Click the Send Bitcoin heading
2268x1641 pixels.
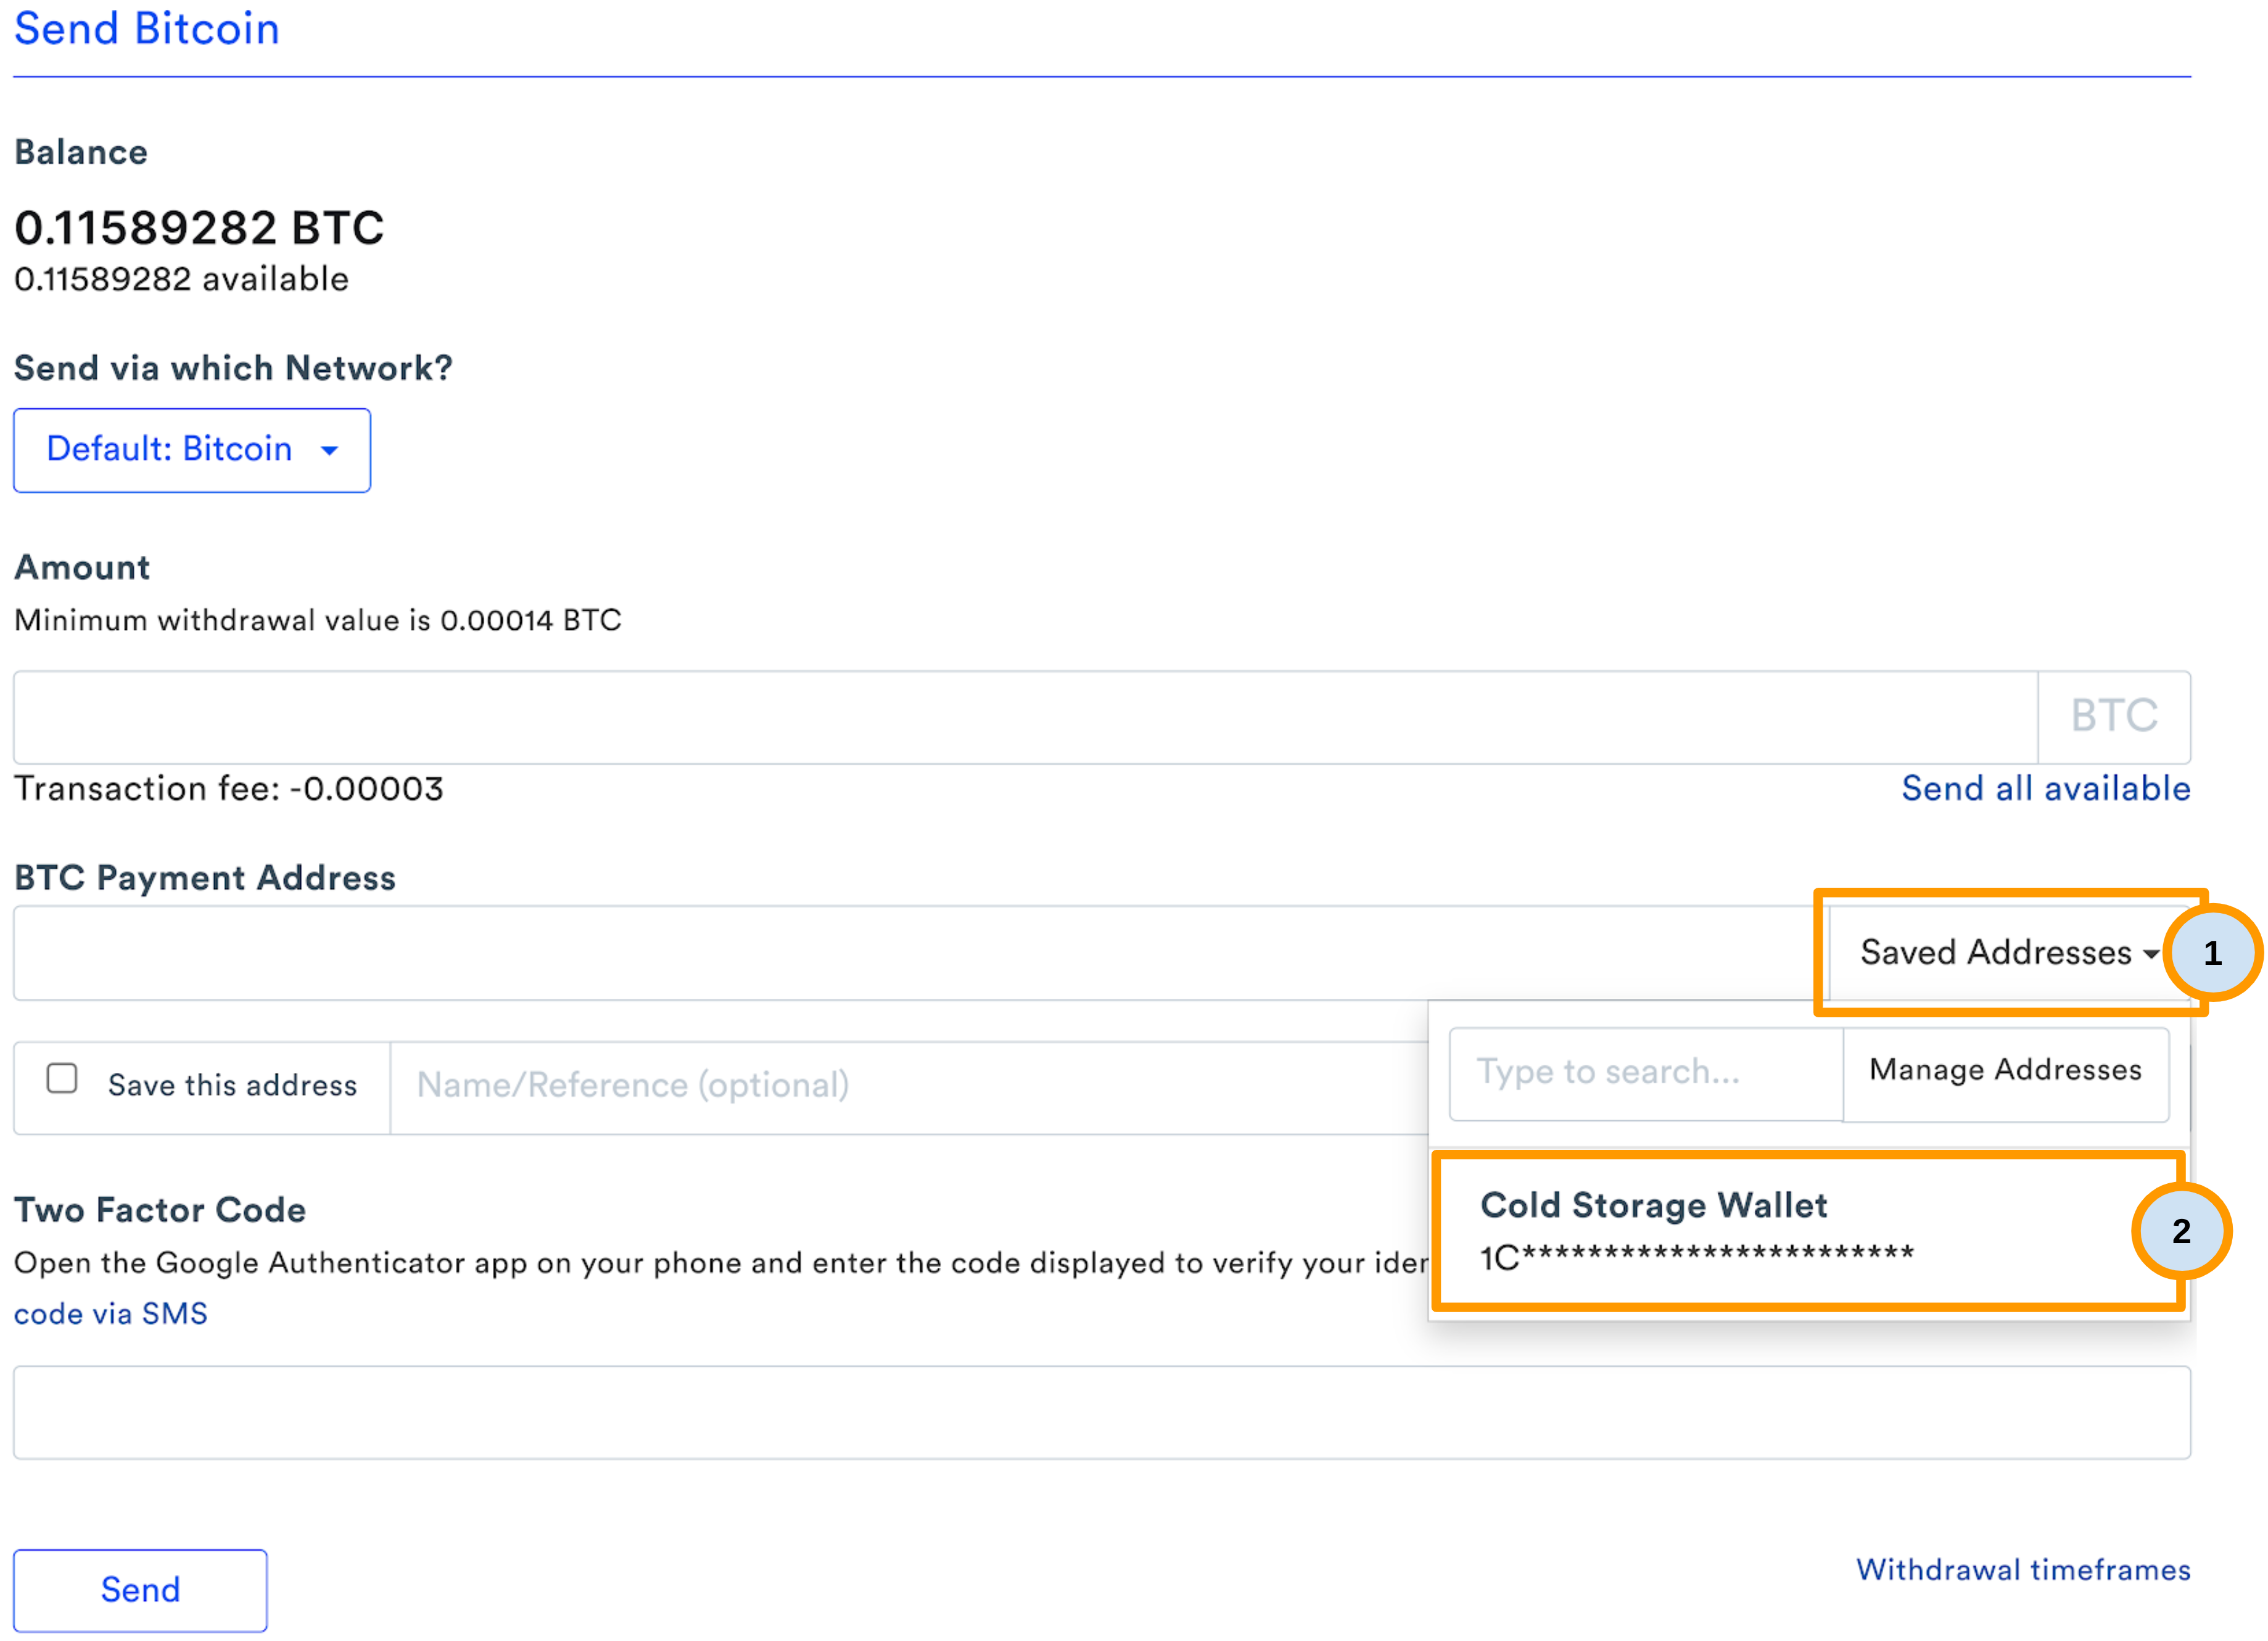click(146, 29)
